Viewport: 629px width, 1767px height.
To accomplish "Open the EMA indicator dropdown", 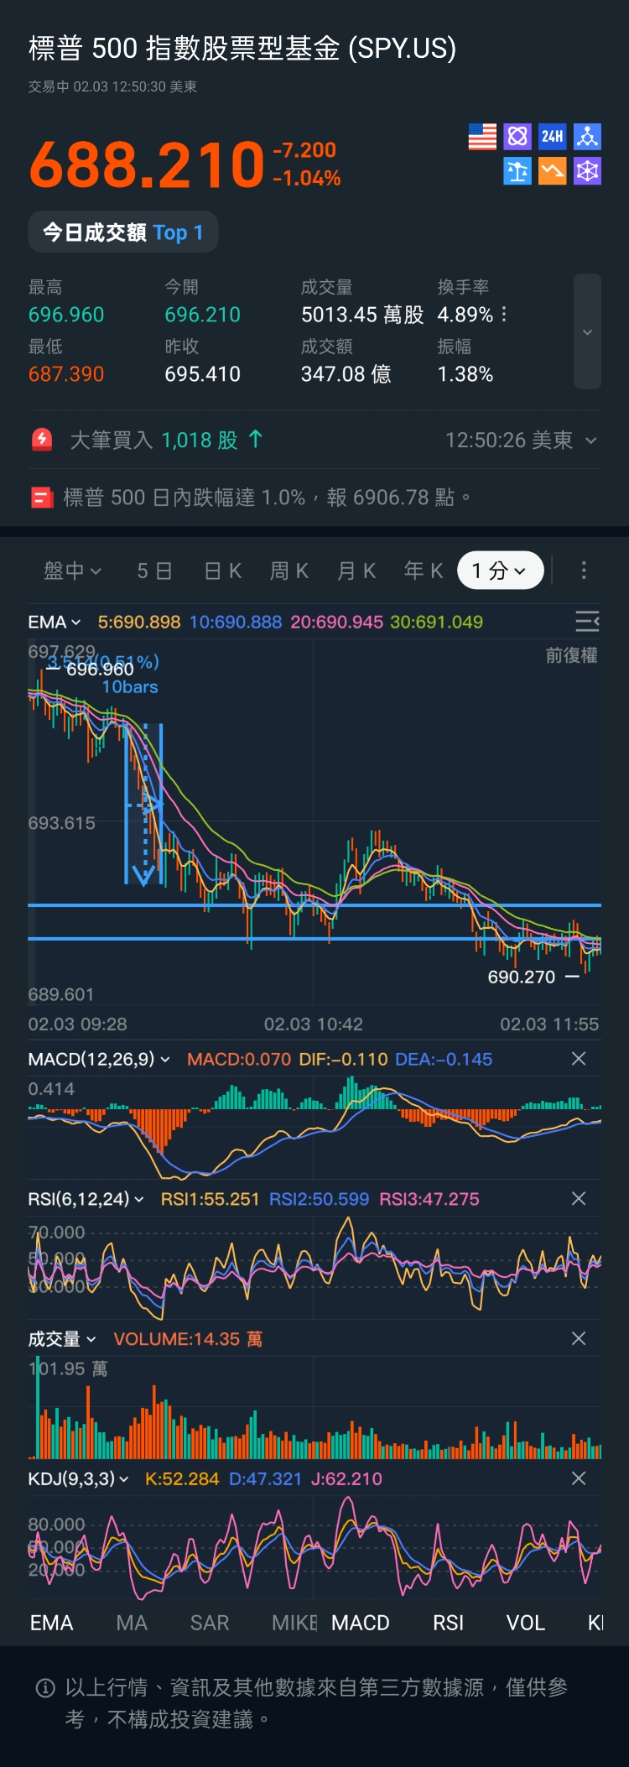I will [55, 622].
